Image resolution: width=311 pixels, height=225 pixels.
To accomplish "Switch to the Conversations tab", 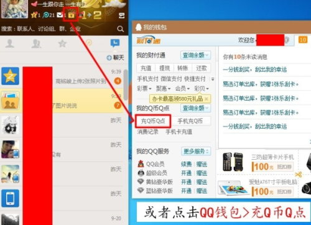I will (115, 43).
